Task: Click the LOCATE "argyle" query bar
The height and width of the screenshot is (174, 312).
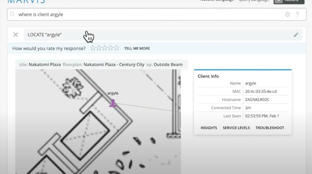Action: coord(159,35)
